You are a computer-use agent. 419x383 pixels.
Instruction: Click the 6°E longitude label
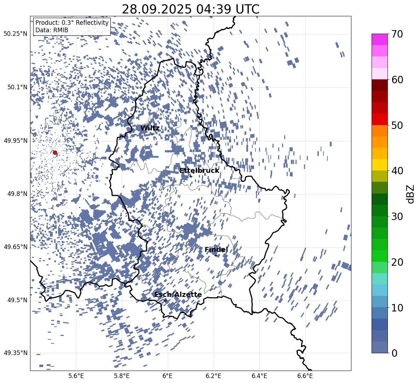(167, 376)
